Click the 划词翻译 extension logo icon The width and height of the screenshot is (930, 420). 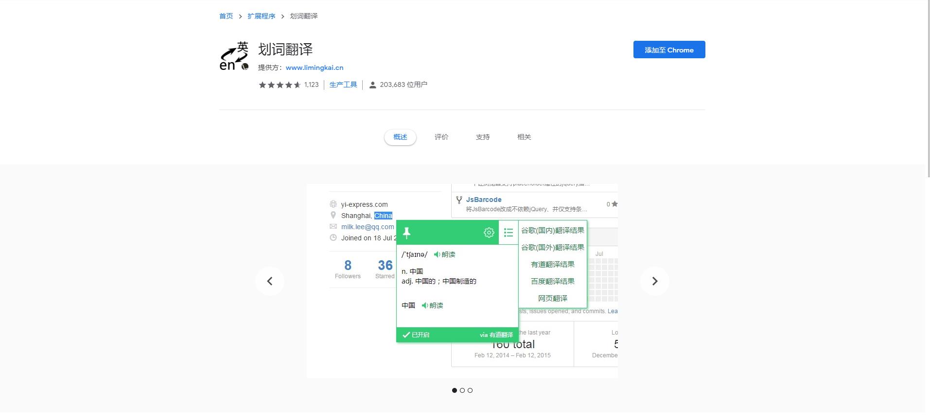[x=234, y=56]
